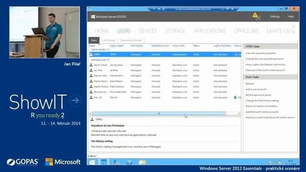Collapse the Standard user group header
This screenshot has height=172, width=306.
pyautogui.click(x=100, y=60)
